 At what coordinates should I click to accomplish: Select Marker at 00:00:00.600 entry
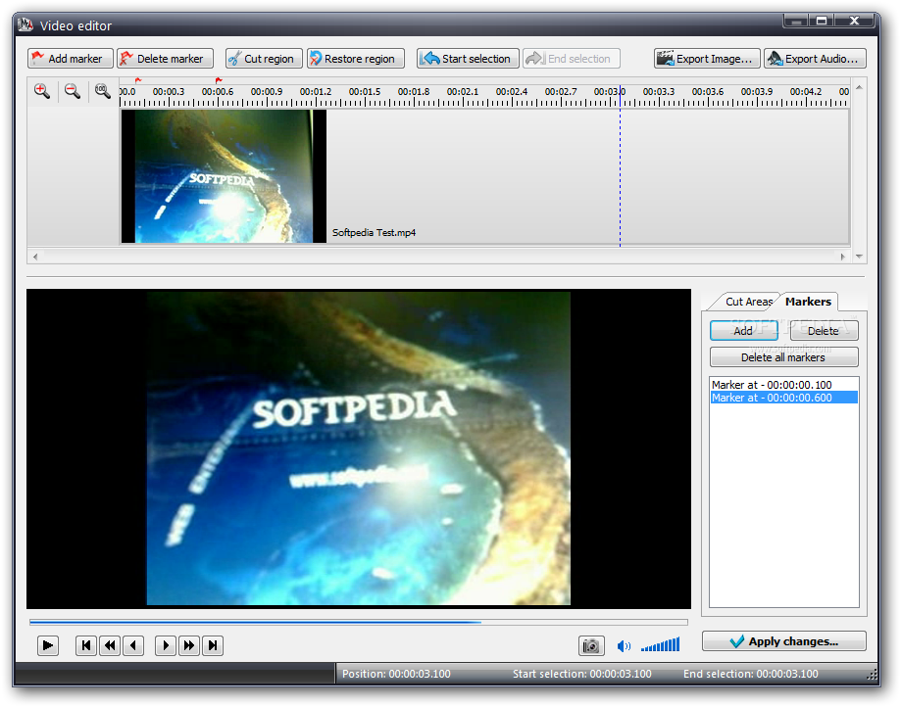coord(783,398)
